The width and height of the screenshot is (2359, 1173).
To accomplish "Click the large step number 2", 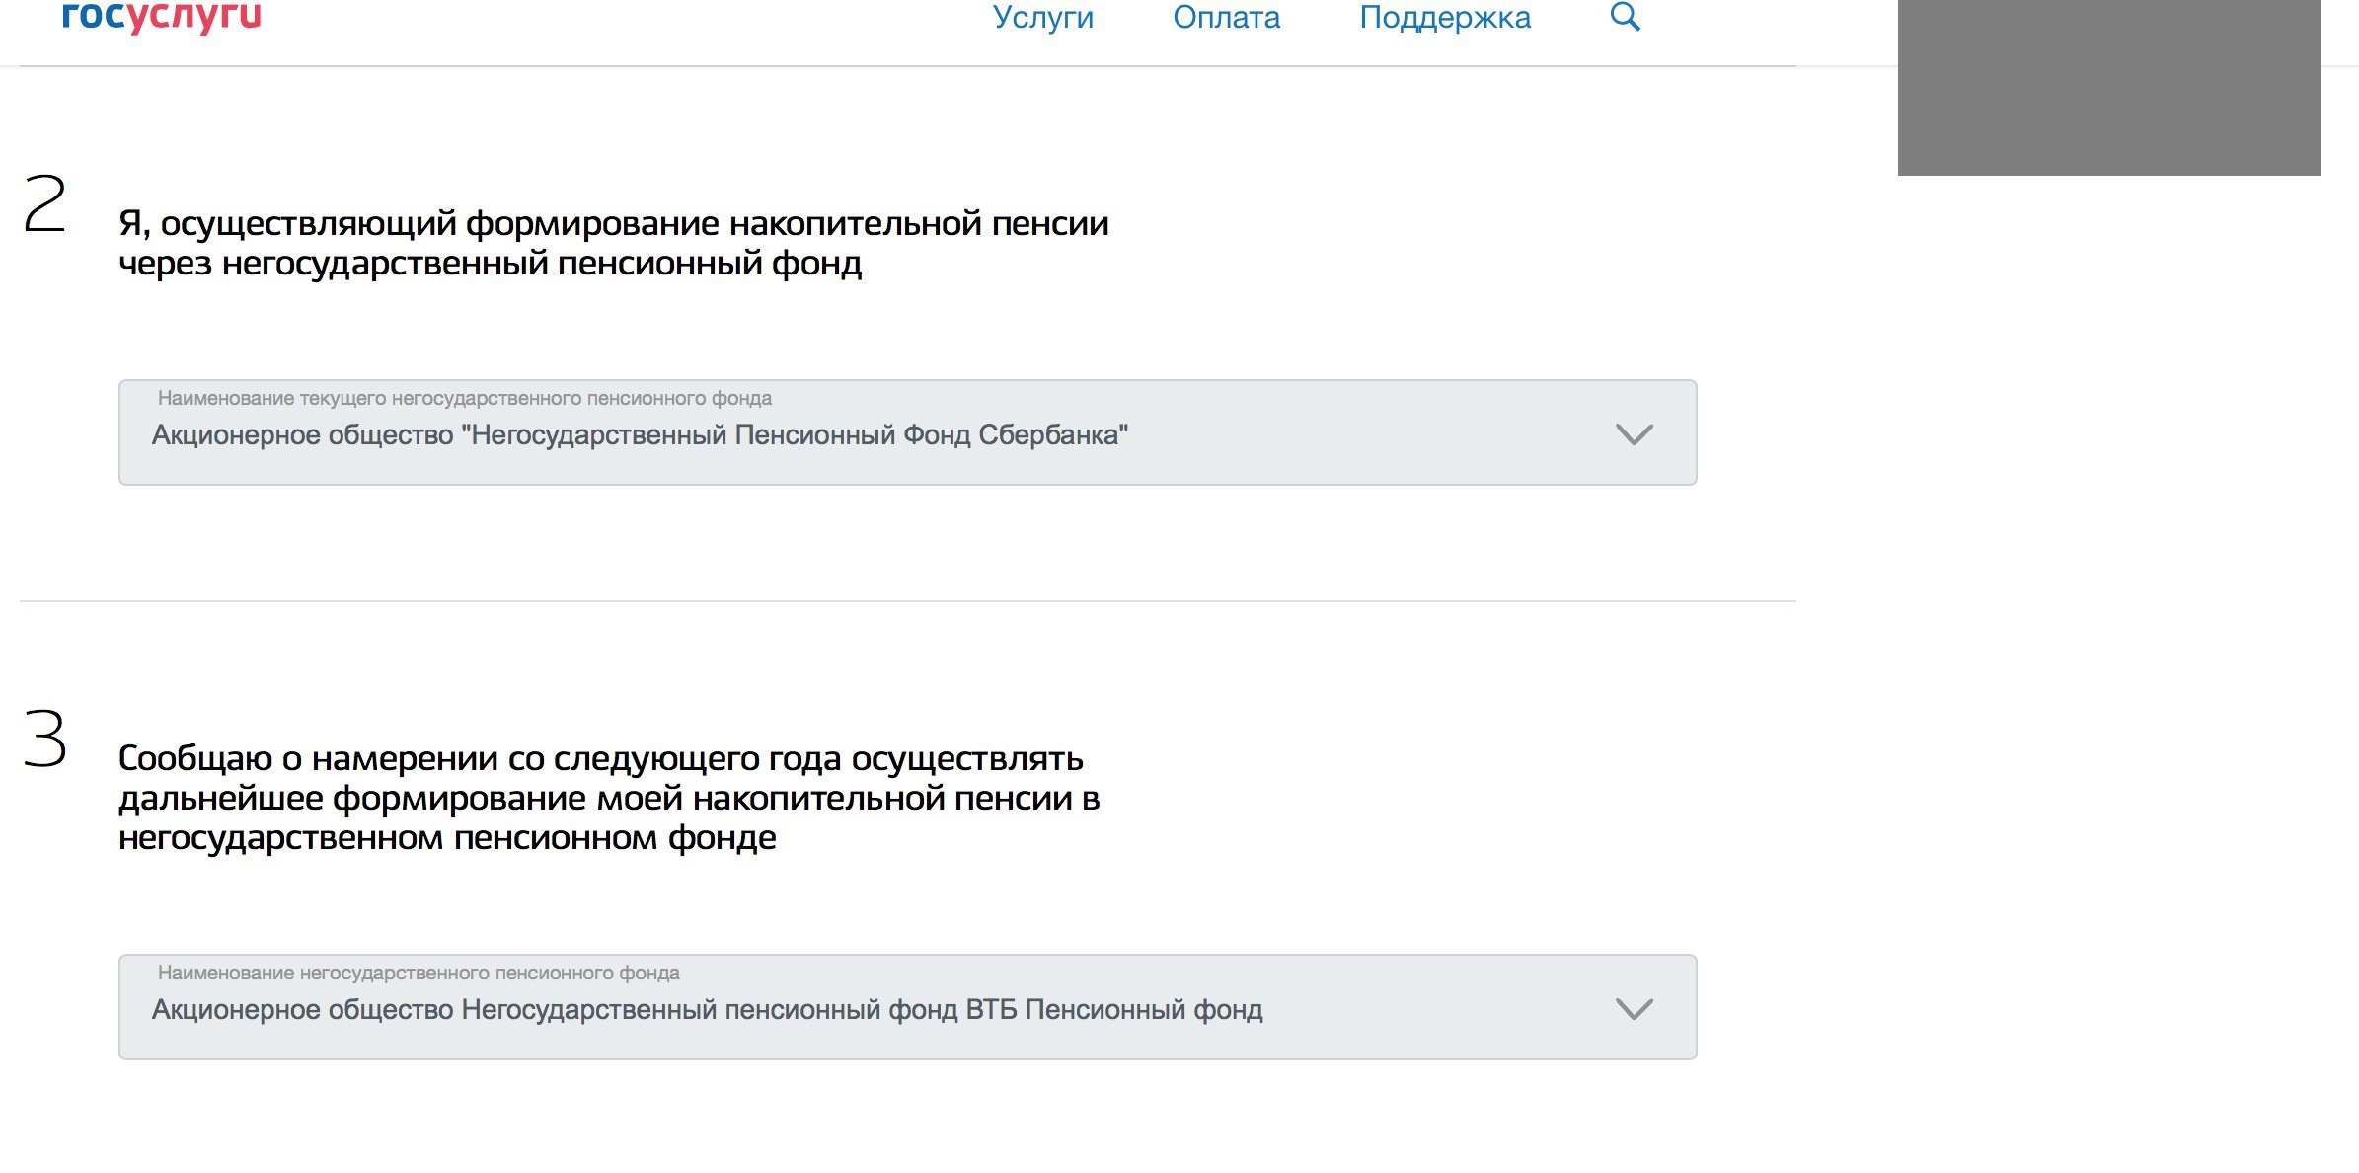I will pos(44,204).
